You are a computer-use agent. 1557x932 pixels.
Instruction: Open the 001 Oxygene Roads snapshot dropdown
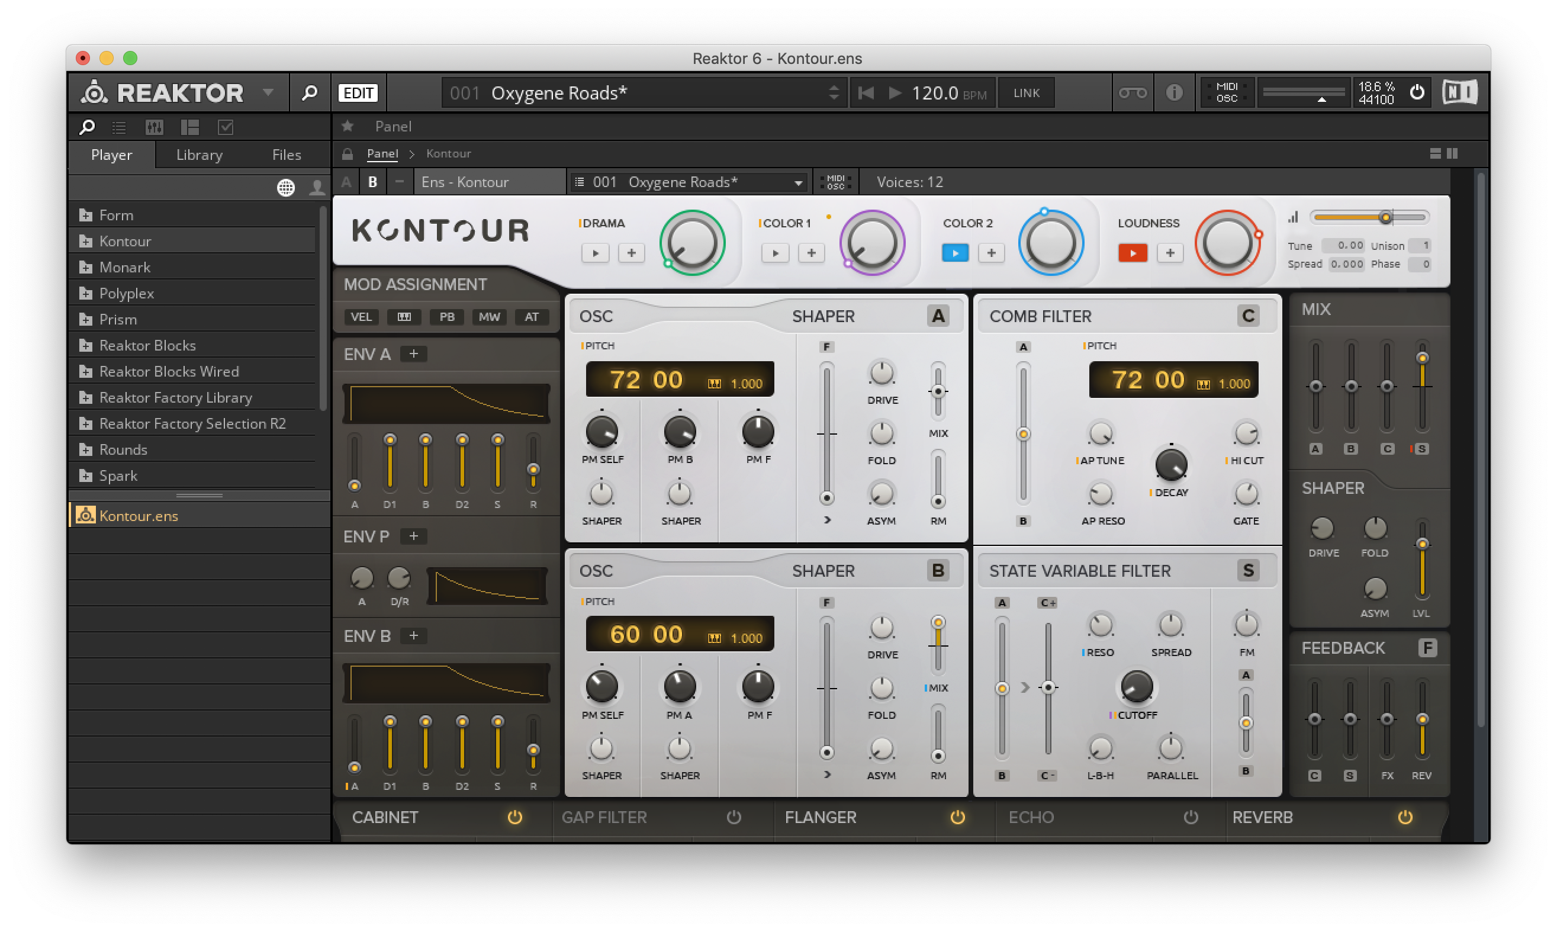pyautogui.click(x=689, y=182)
